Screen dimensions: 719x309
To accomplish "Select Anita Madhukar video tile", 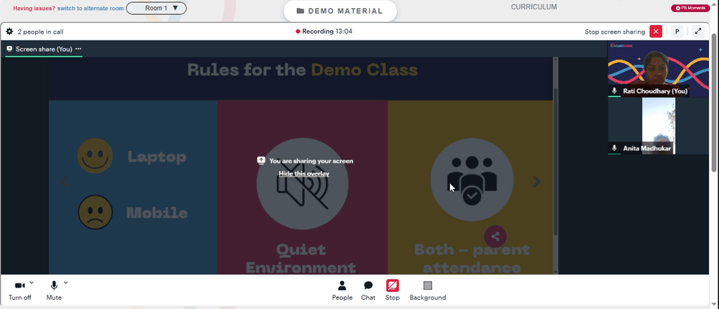I will click(x=658, y=126).
